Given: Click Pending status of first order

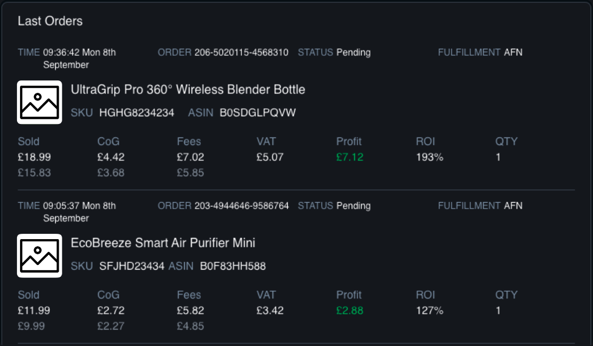Looking at the screenshot, I should [x=353, y=52].
